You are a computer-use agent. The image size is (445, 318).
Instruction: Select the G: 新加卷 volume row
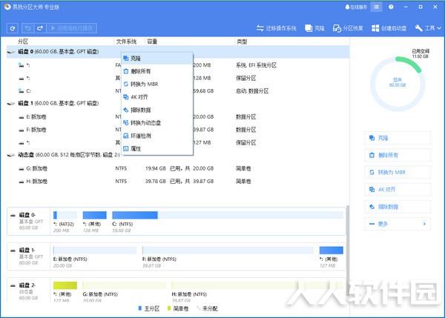pos(178,168)
